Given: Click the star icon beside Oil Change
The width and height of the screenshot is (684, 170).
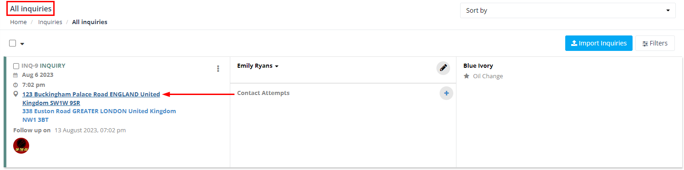Looking at the screenshot, I should click(x=466, y=76).
